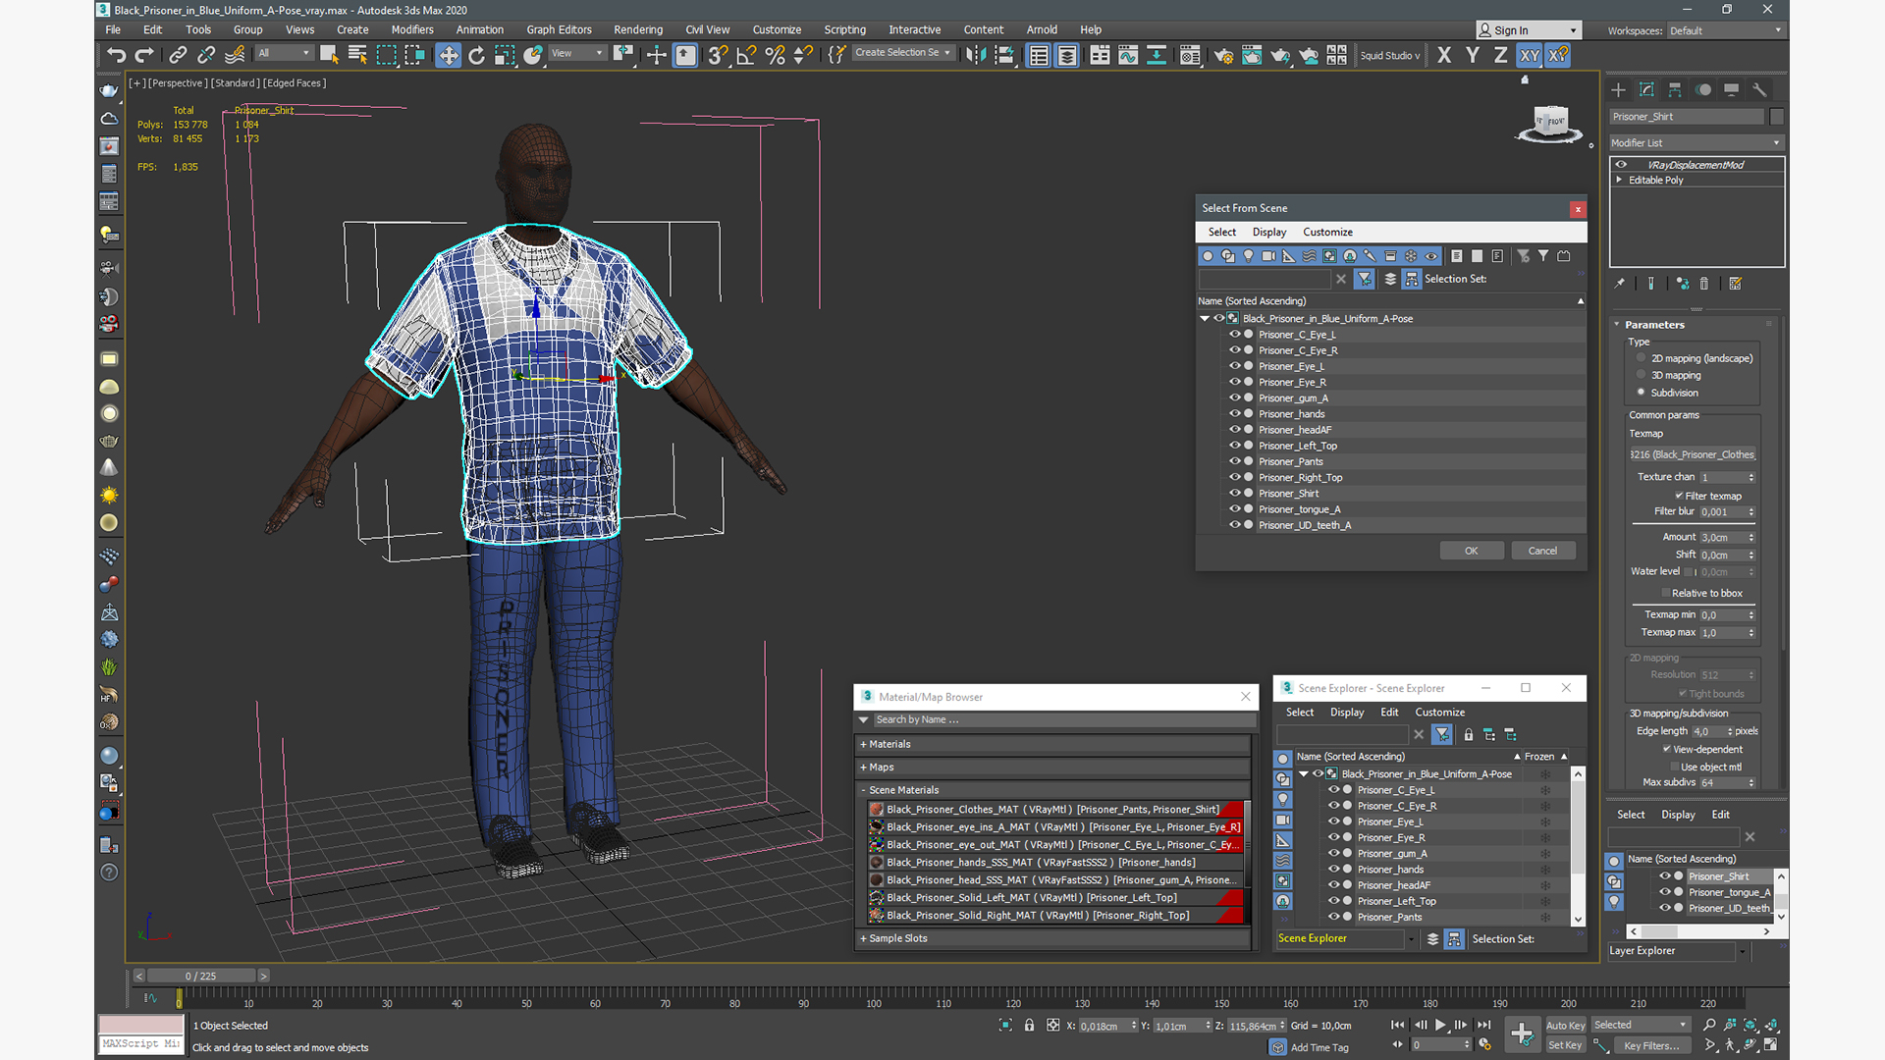Viewport: 1885px width, 1060px height.
Task: Open the Render Setup teapot icon
Action: coord(1223,55)
